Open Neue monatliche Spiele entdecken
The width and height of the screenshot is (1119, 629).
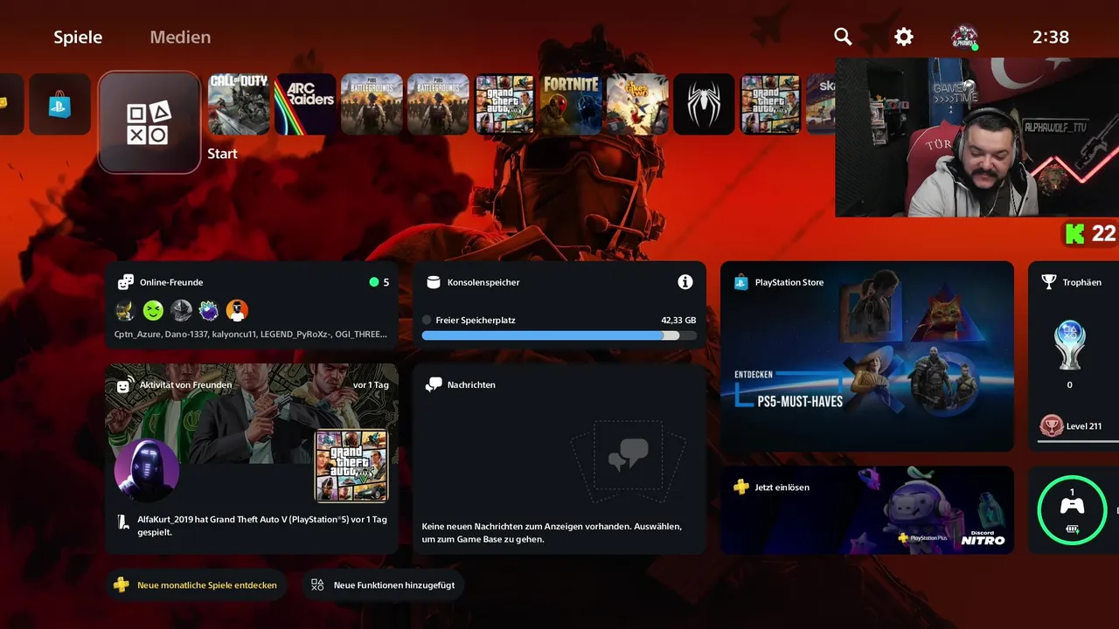(x=198, y=585)
